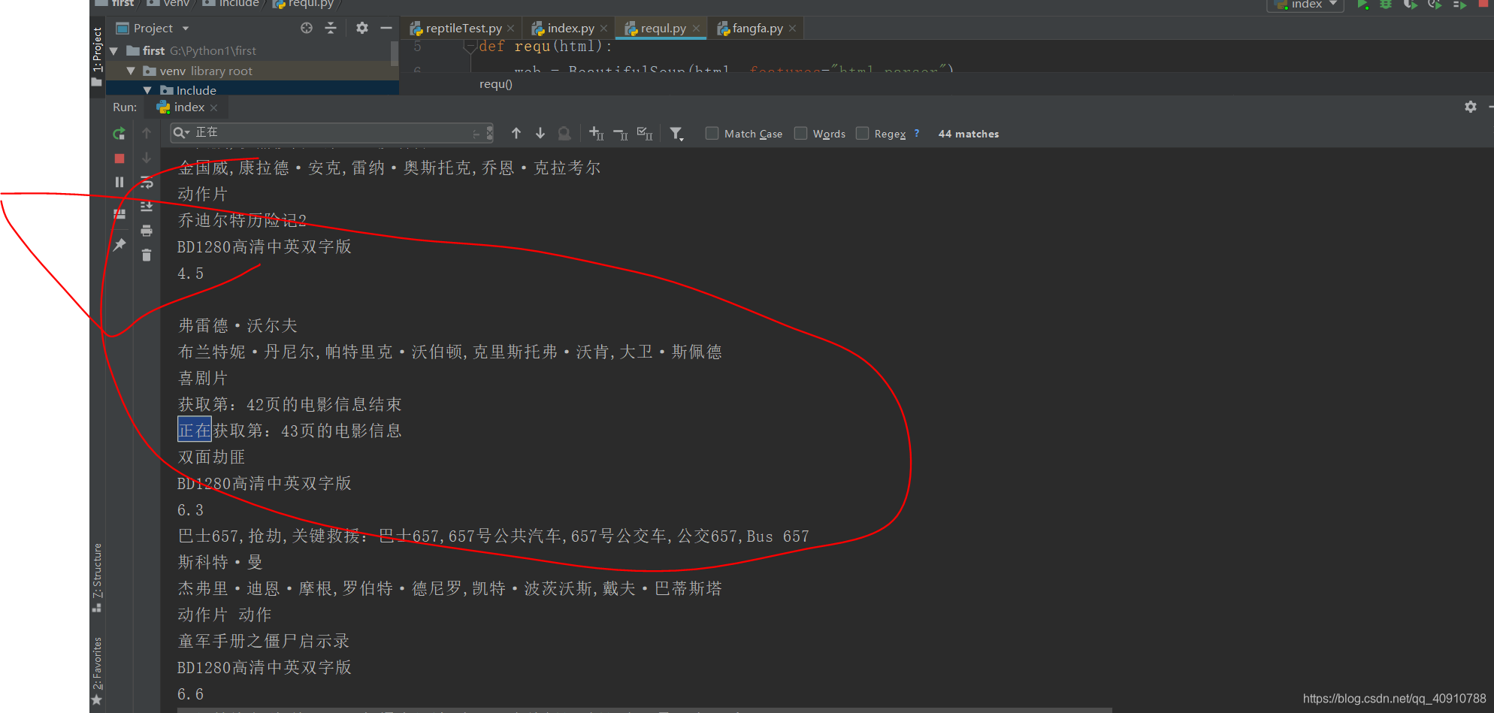Toggle Regex checkbox in search bar

coord(862,133)
